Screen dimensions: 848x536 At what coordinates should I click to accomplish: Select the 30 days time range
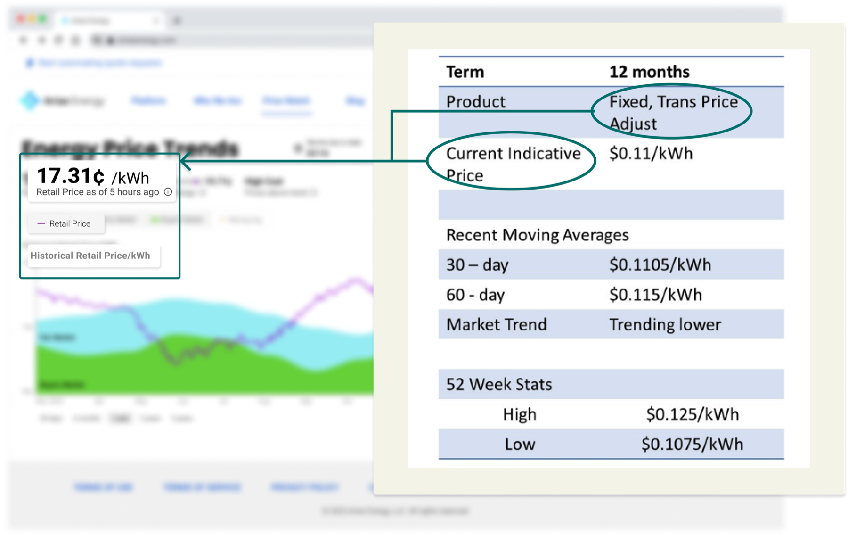(x=50, y=418)
